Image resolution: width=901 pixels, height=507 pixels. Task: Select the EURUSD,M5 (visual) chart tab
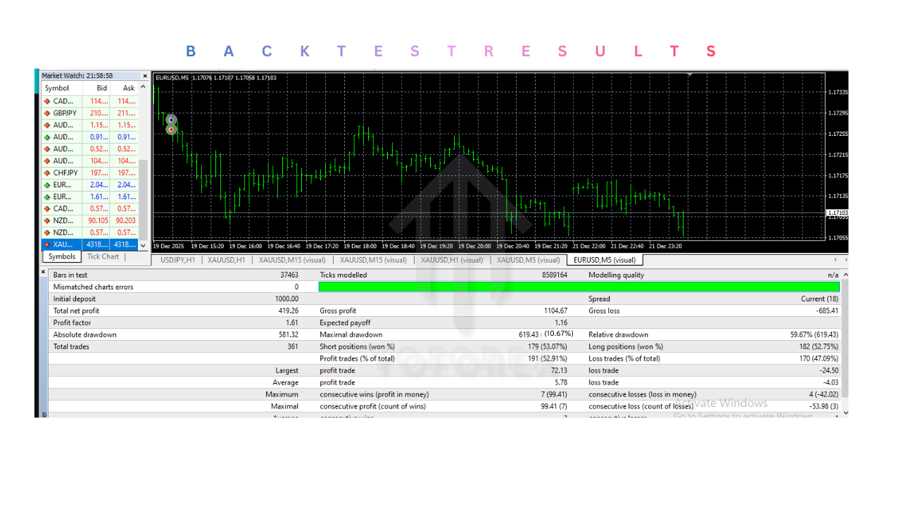coord(605,260)
